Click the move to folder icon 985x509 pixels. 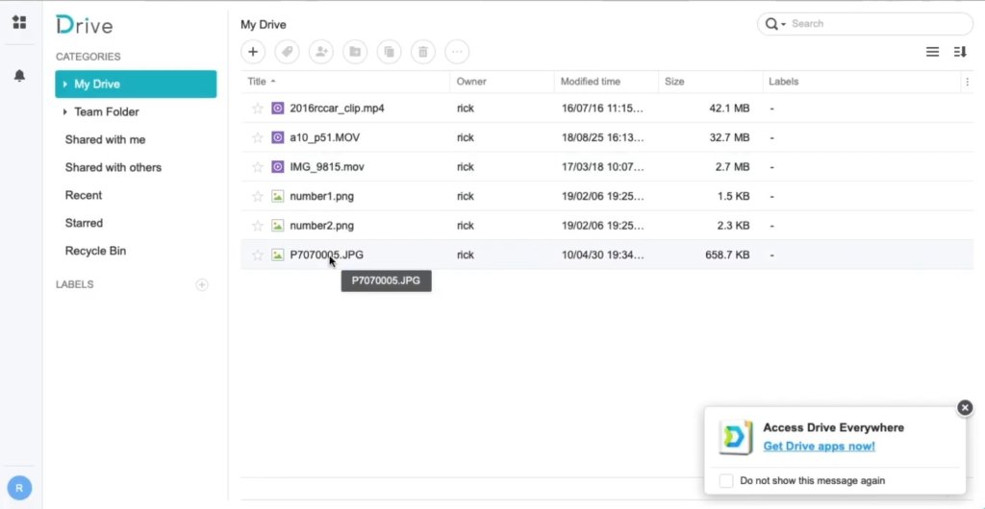tap(355, 52)
